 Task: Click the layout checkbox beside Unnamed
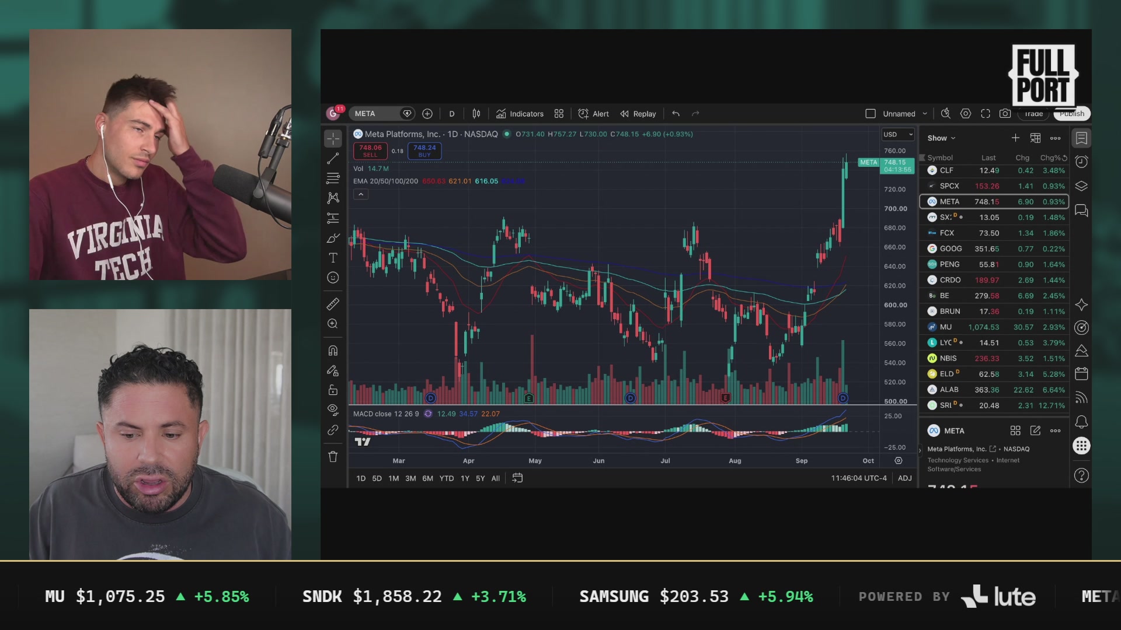click(871, 114)
